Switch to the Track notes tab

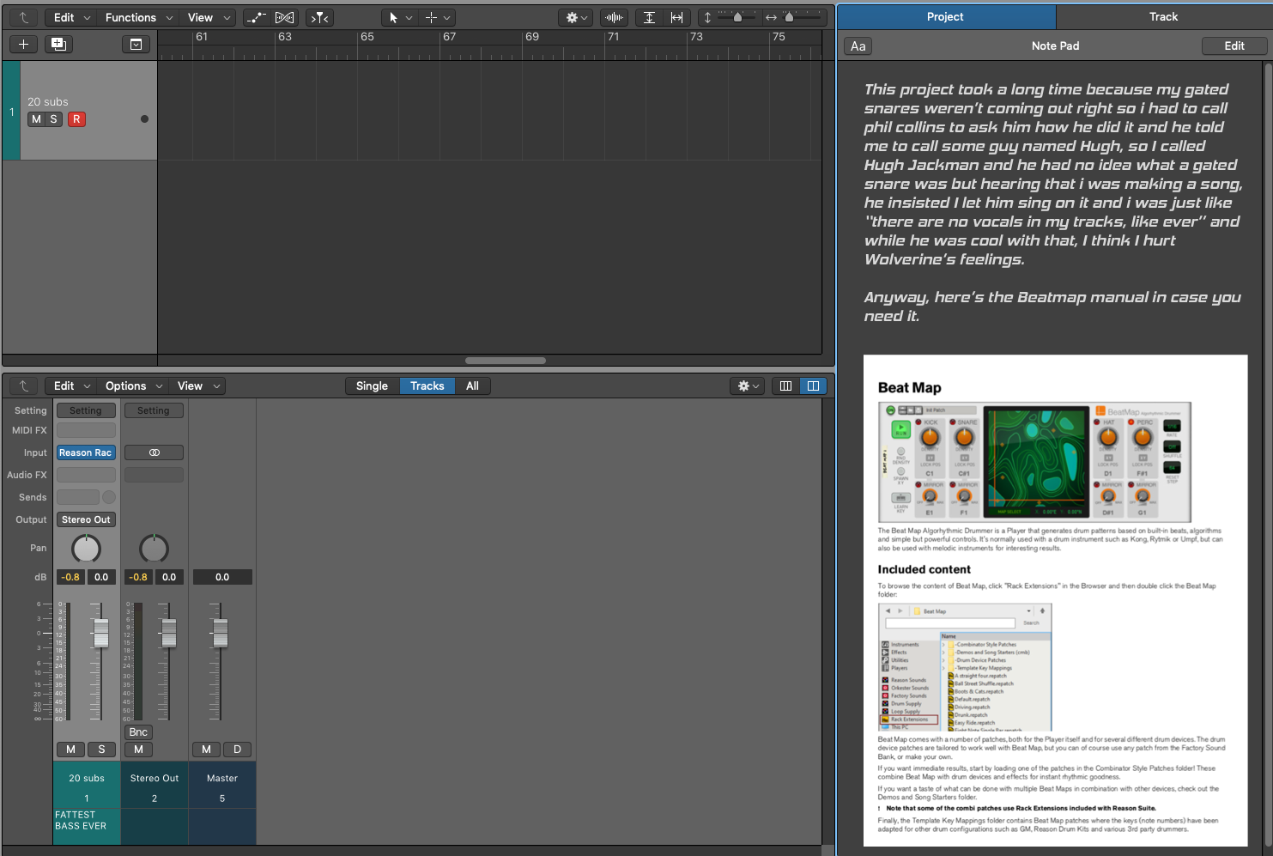click(x=1164, y=17)
